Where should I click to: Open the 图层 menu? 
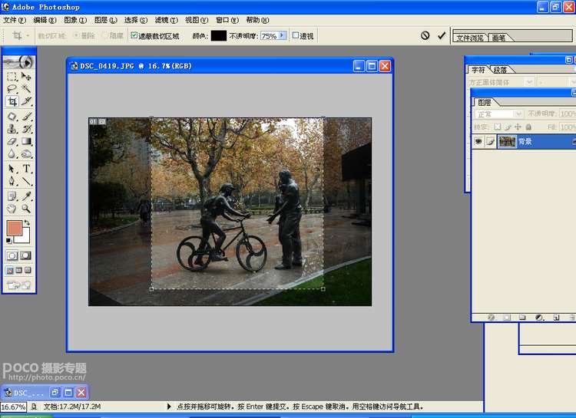[105, 20]
